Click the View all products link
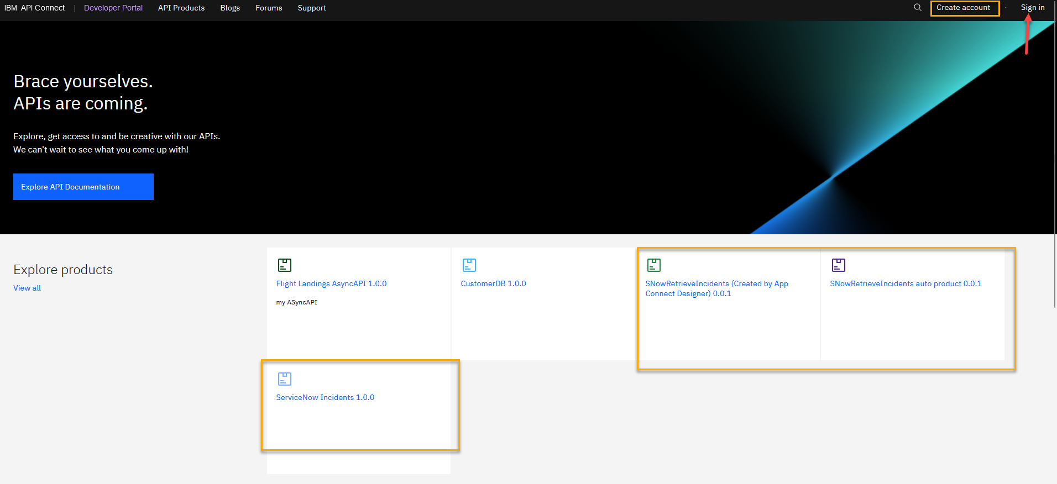Viewport: 1057px width, 484px height. point(27,288)
